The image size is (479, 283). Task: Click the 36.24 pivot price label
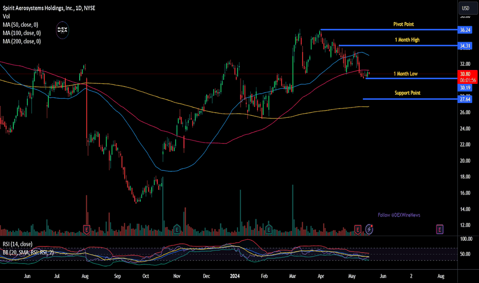465,30
